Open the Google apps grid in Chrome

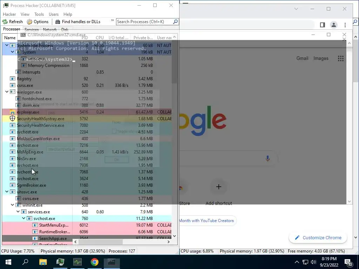pos(341,58)
